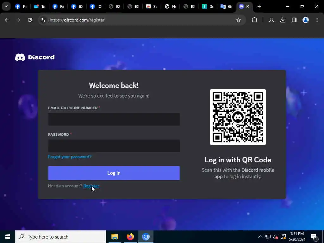
Task: Click the Log In button
Action: coord(114,173)
